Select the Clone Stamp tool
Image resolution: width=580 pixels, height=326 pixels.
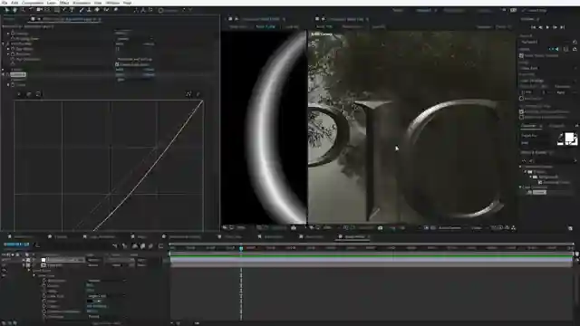coord(89,10)
